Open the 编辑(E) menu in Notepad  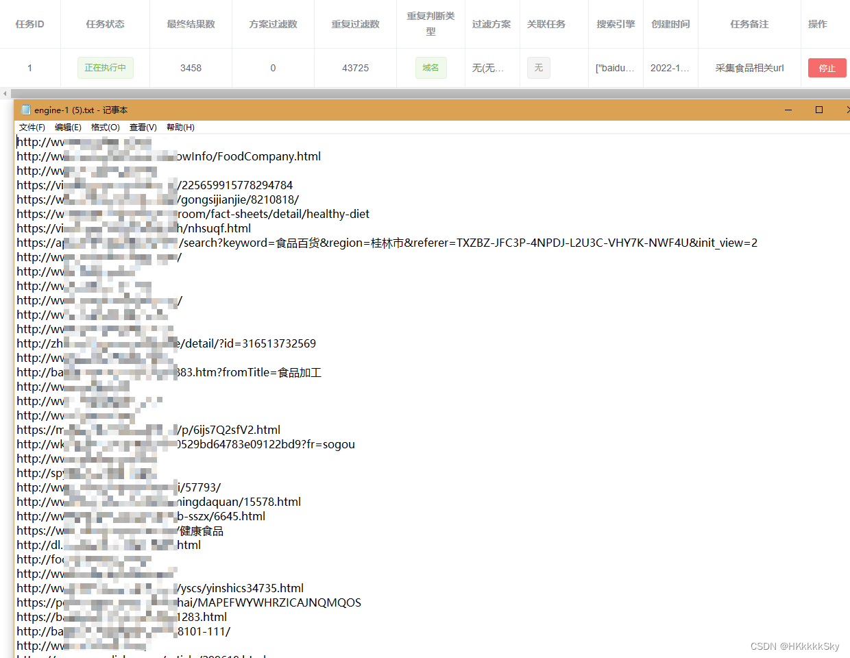(x=68, y=127)
